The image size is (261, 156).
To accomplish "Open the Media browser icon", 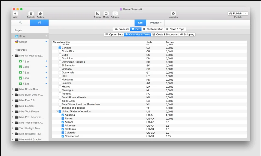I will click(106, 14).
